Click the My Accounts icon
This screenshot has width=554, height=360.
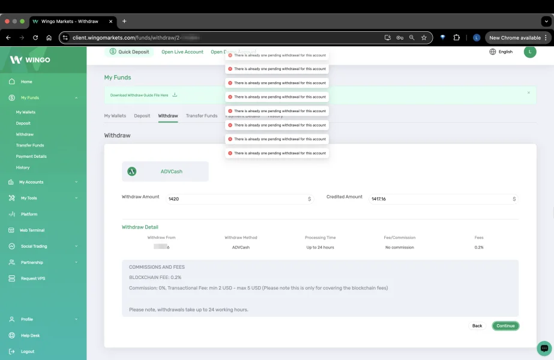[x=11, y=182]
